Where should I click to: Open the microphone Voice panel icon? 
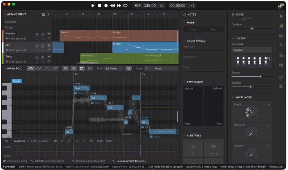pos(281,16)
